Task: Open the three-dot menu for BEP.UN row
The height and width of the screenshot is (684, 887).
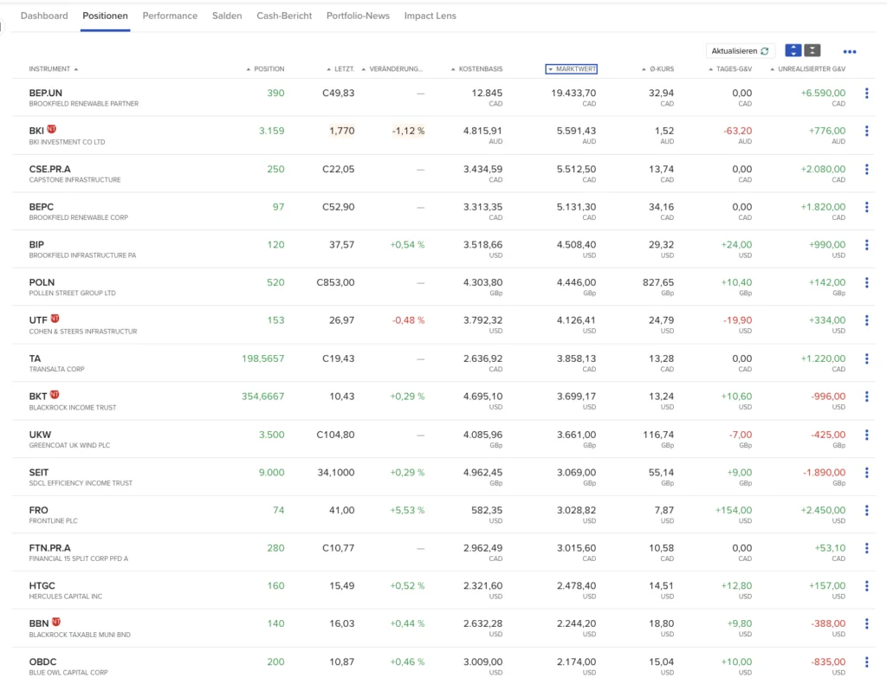Action: point(866,94)
